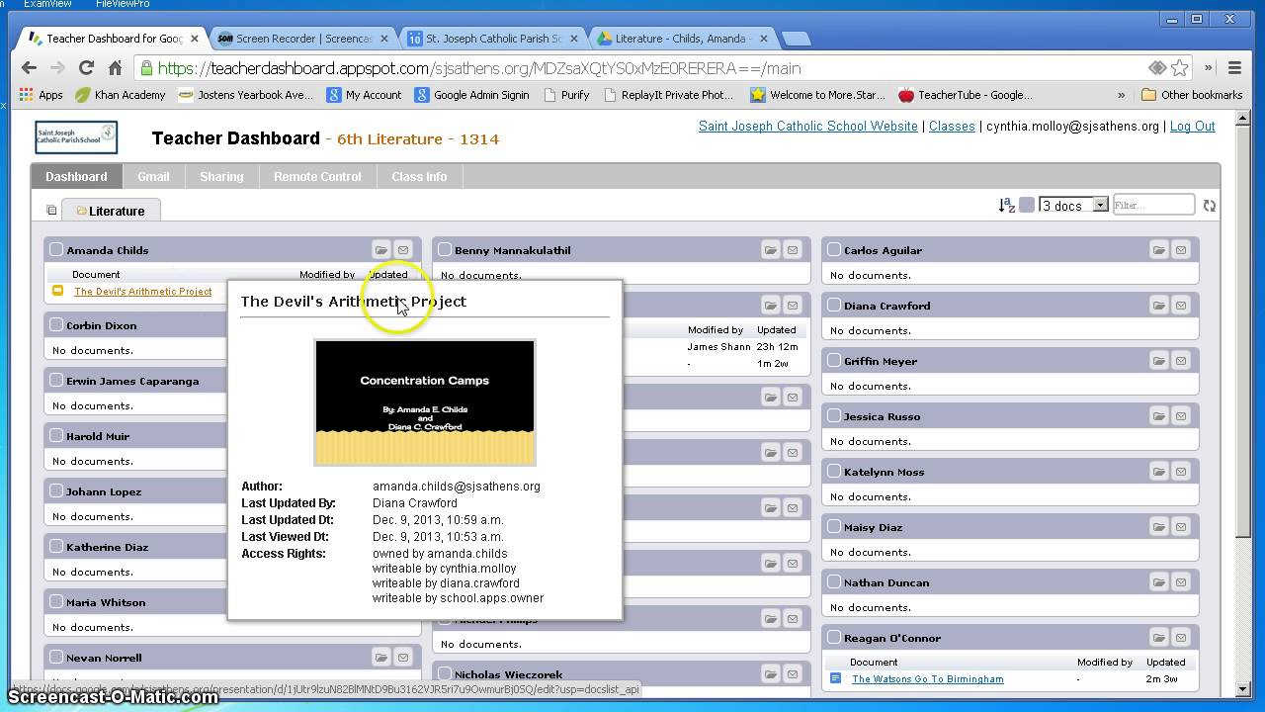This screenshot has height=712, width=1265.
Task: Bookmark this page with the star
Action: coord(1179,68)
